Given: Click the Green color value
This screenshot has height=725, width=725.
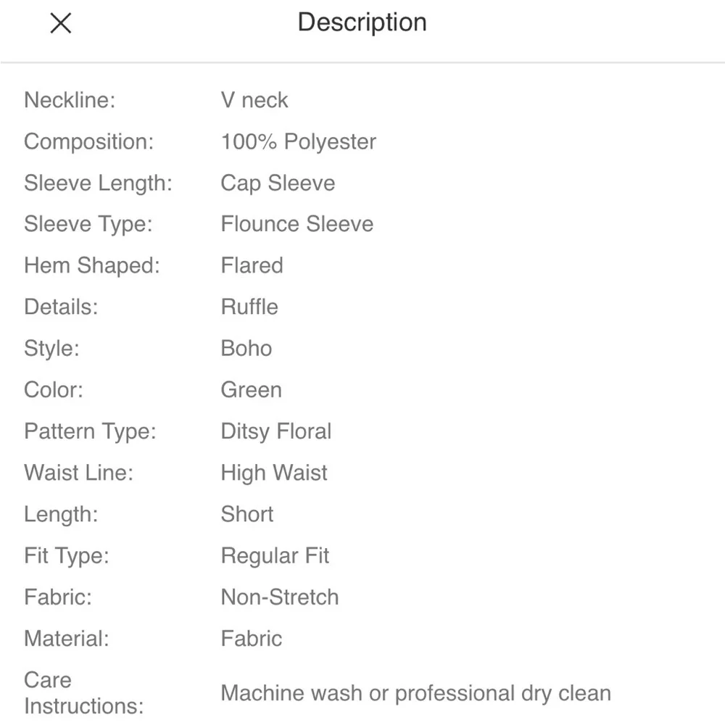Looking at the screenshot, I should click(x=251, y=390).
